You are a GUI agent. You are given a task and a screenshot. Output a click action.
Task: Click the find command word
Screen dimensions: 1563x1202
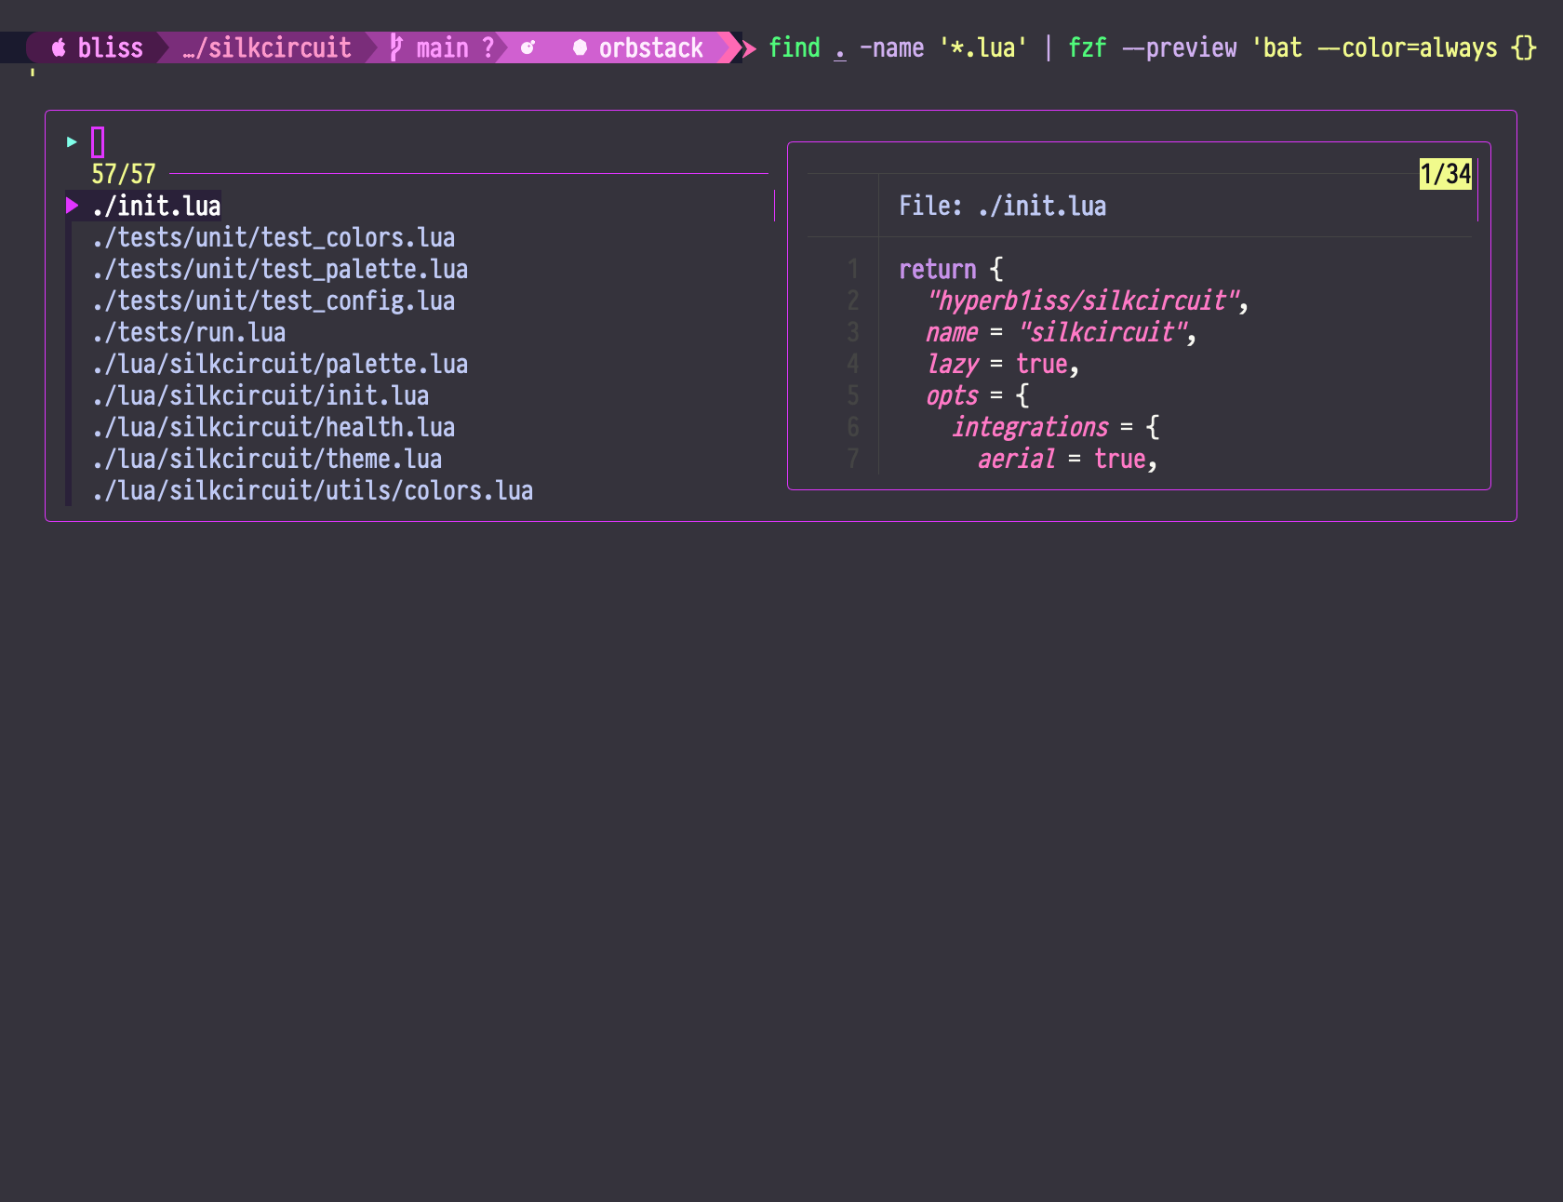coord(795,47)
